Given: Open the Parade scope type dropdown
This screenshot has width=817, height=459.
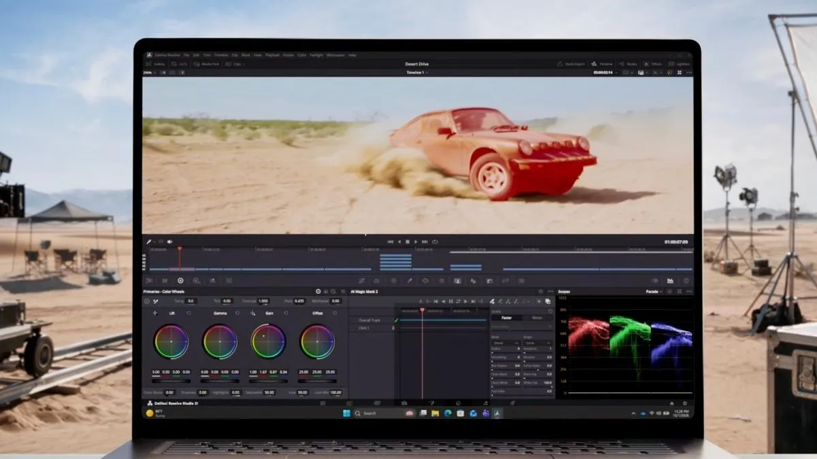Looking at the screenshot, I should (x=654, y=291).
